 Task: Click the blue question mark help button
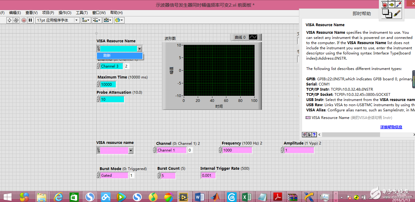click(x=314, y=134)
